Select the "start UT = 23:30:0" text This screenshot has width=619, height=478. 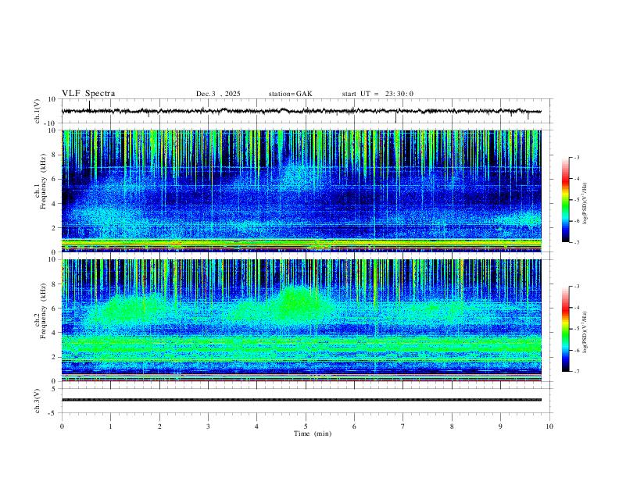point(377,94)
